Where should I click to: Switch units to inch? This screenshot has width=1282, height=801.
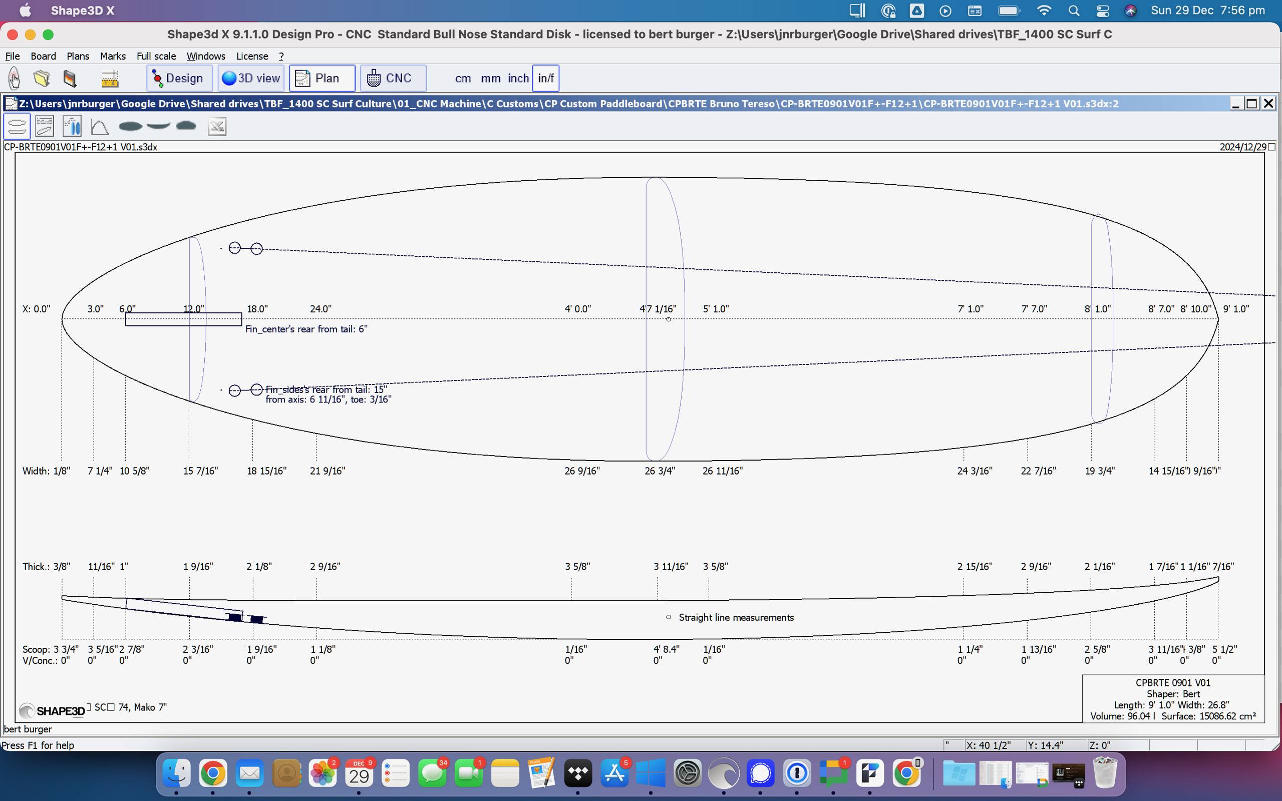[x=518, y=79]
